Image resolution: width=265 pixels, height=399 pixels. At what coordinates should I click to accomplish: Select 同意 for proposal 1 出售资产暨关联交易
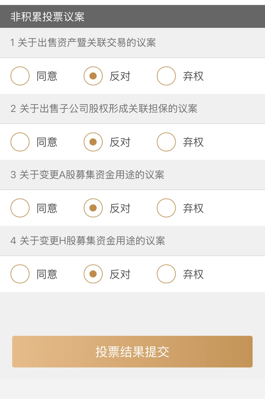click(20, 76)
